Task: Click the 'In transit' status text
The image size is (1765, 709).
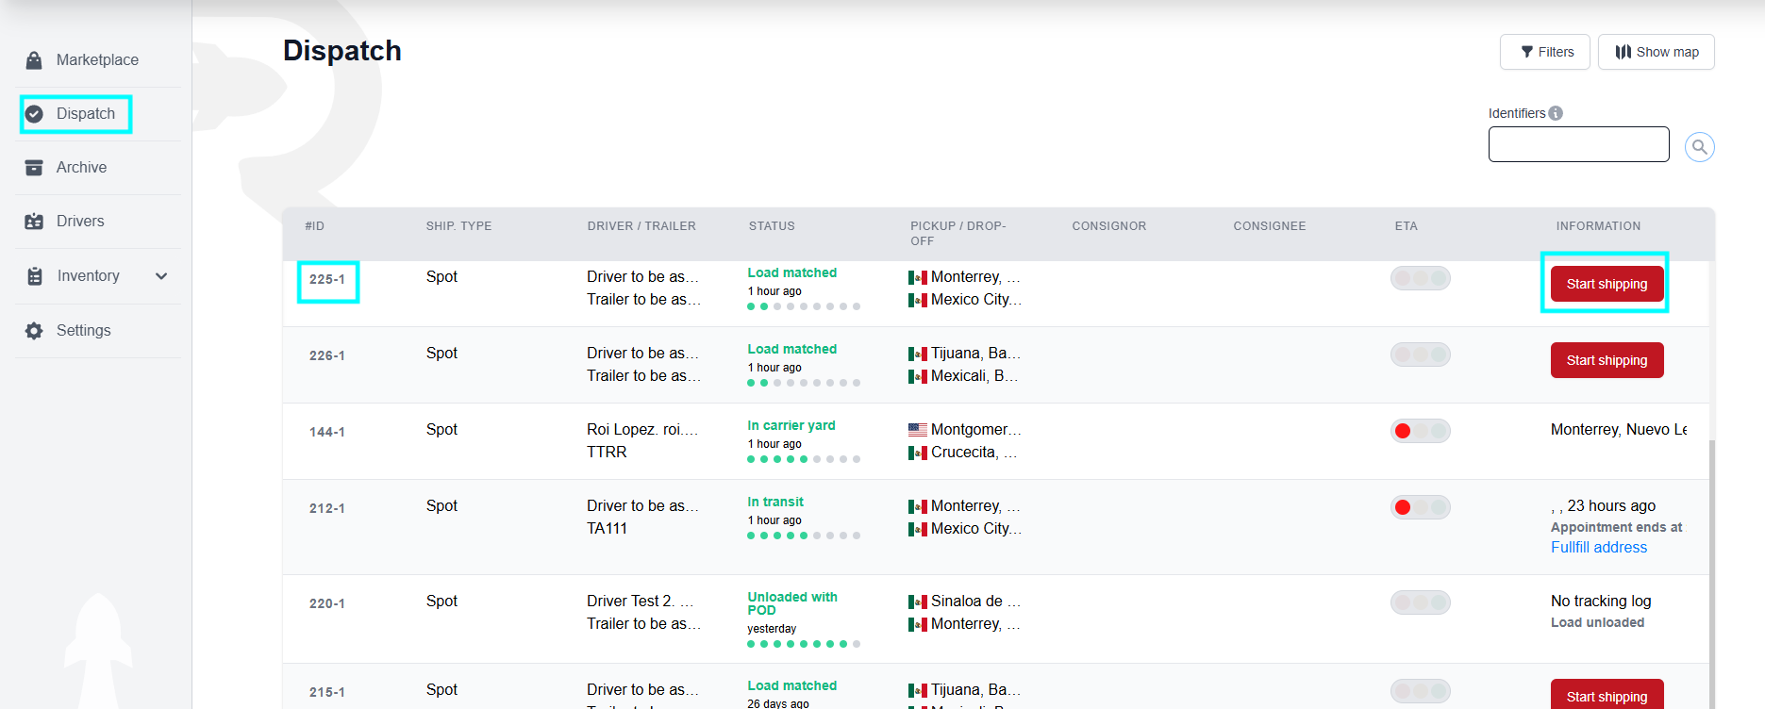Action: pyautogui.click(x=775, y=503)
